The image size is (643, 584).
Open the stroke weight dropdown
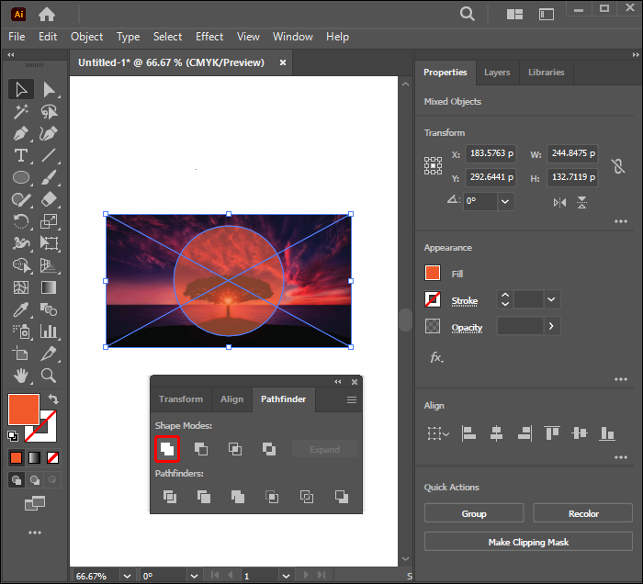coord(551,299)
